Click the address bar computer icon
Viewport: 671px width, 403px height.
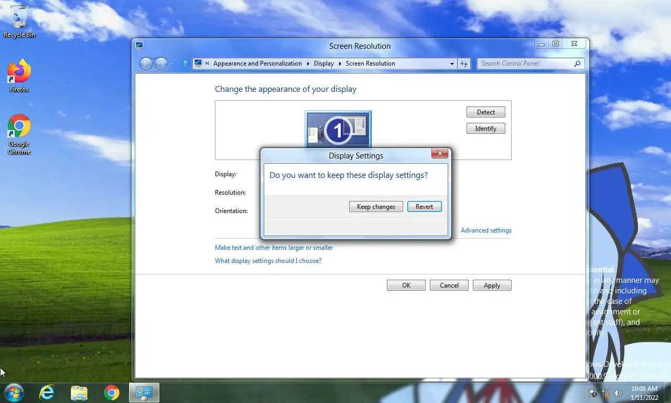pyautogui.click(x=198, y=63)
